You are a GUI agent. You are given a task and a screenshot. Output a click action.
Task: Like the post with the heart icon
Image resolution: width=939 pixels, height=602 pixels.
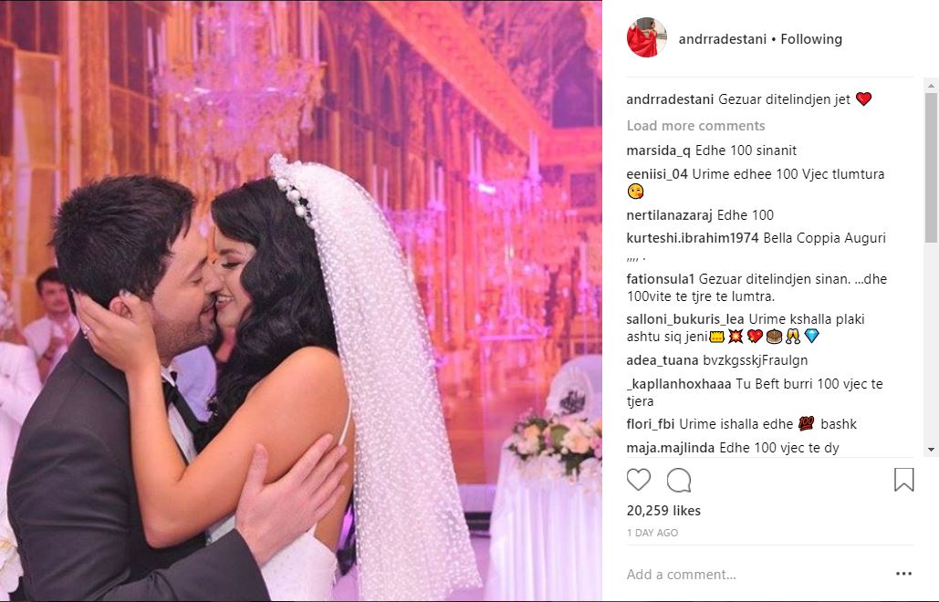tap(639, 480)
